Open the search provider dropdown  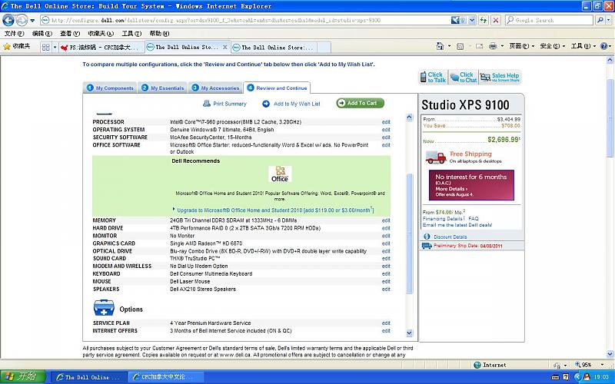click(610, 20)
